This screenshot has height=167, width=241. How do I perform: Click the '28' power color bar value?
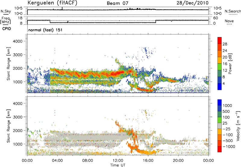225,44
